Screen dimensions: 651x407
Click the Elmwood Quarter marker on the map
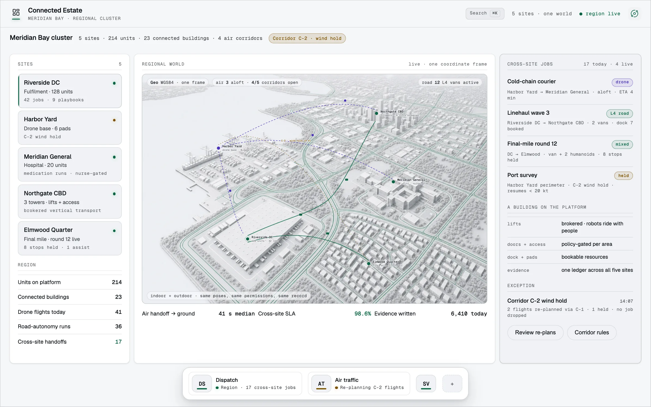369,264
